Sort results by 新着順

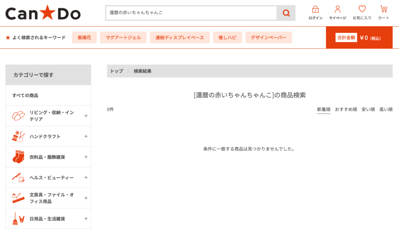[x=323, y=109]
